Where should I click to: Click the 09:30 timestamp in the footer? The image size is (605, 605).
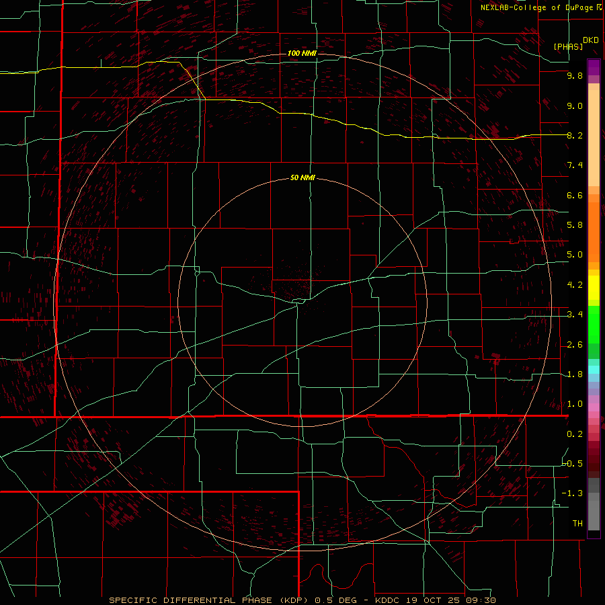pyautogui.click(x=483, y=600)
